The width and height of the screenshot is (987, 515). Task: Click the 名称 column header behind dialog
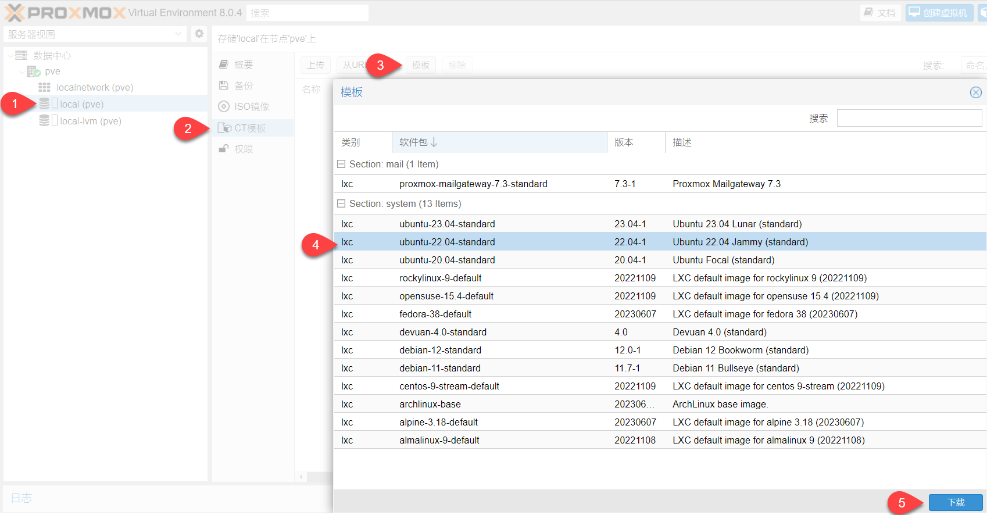click(312, 90)
